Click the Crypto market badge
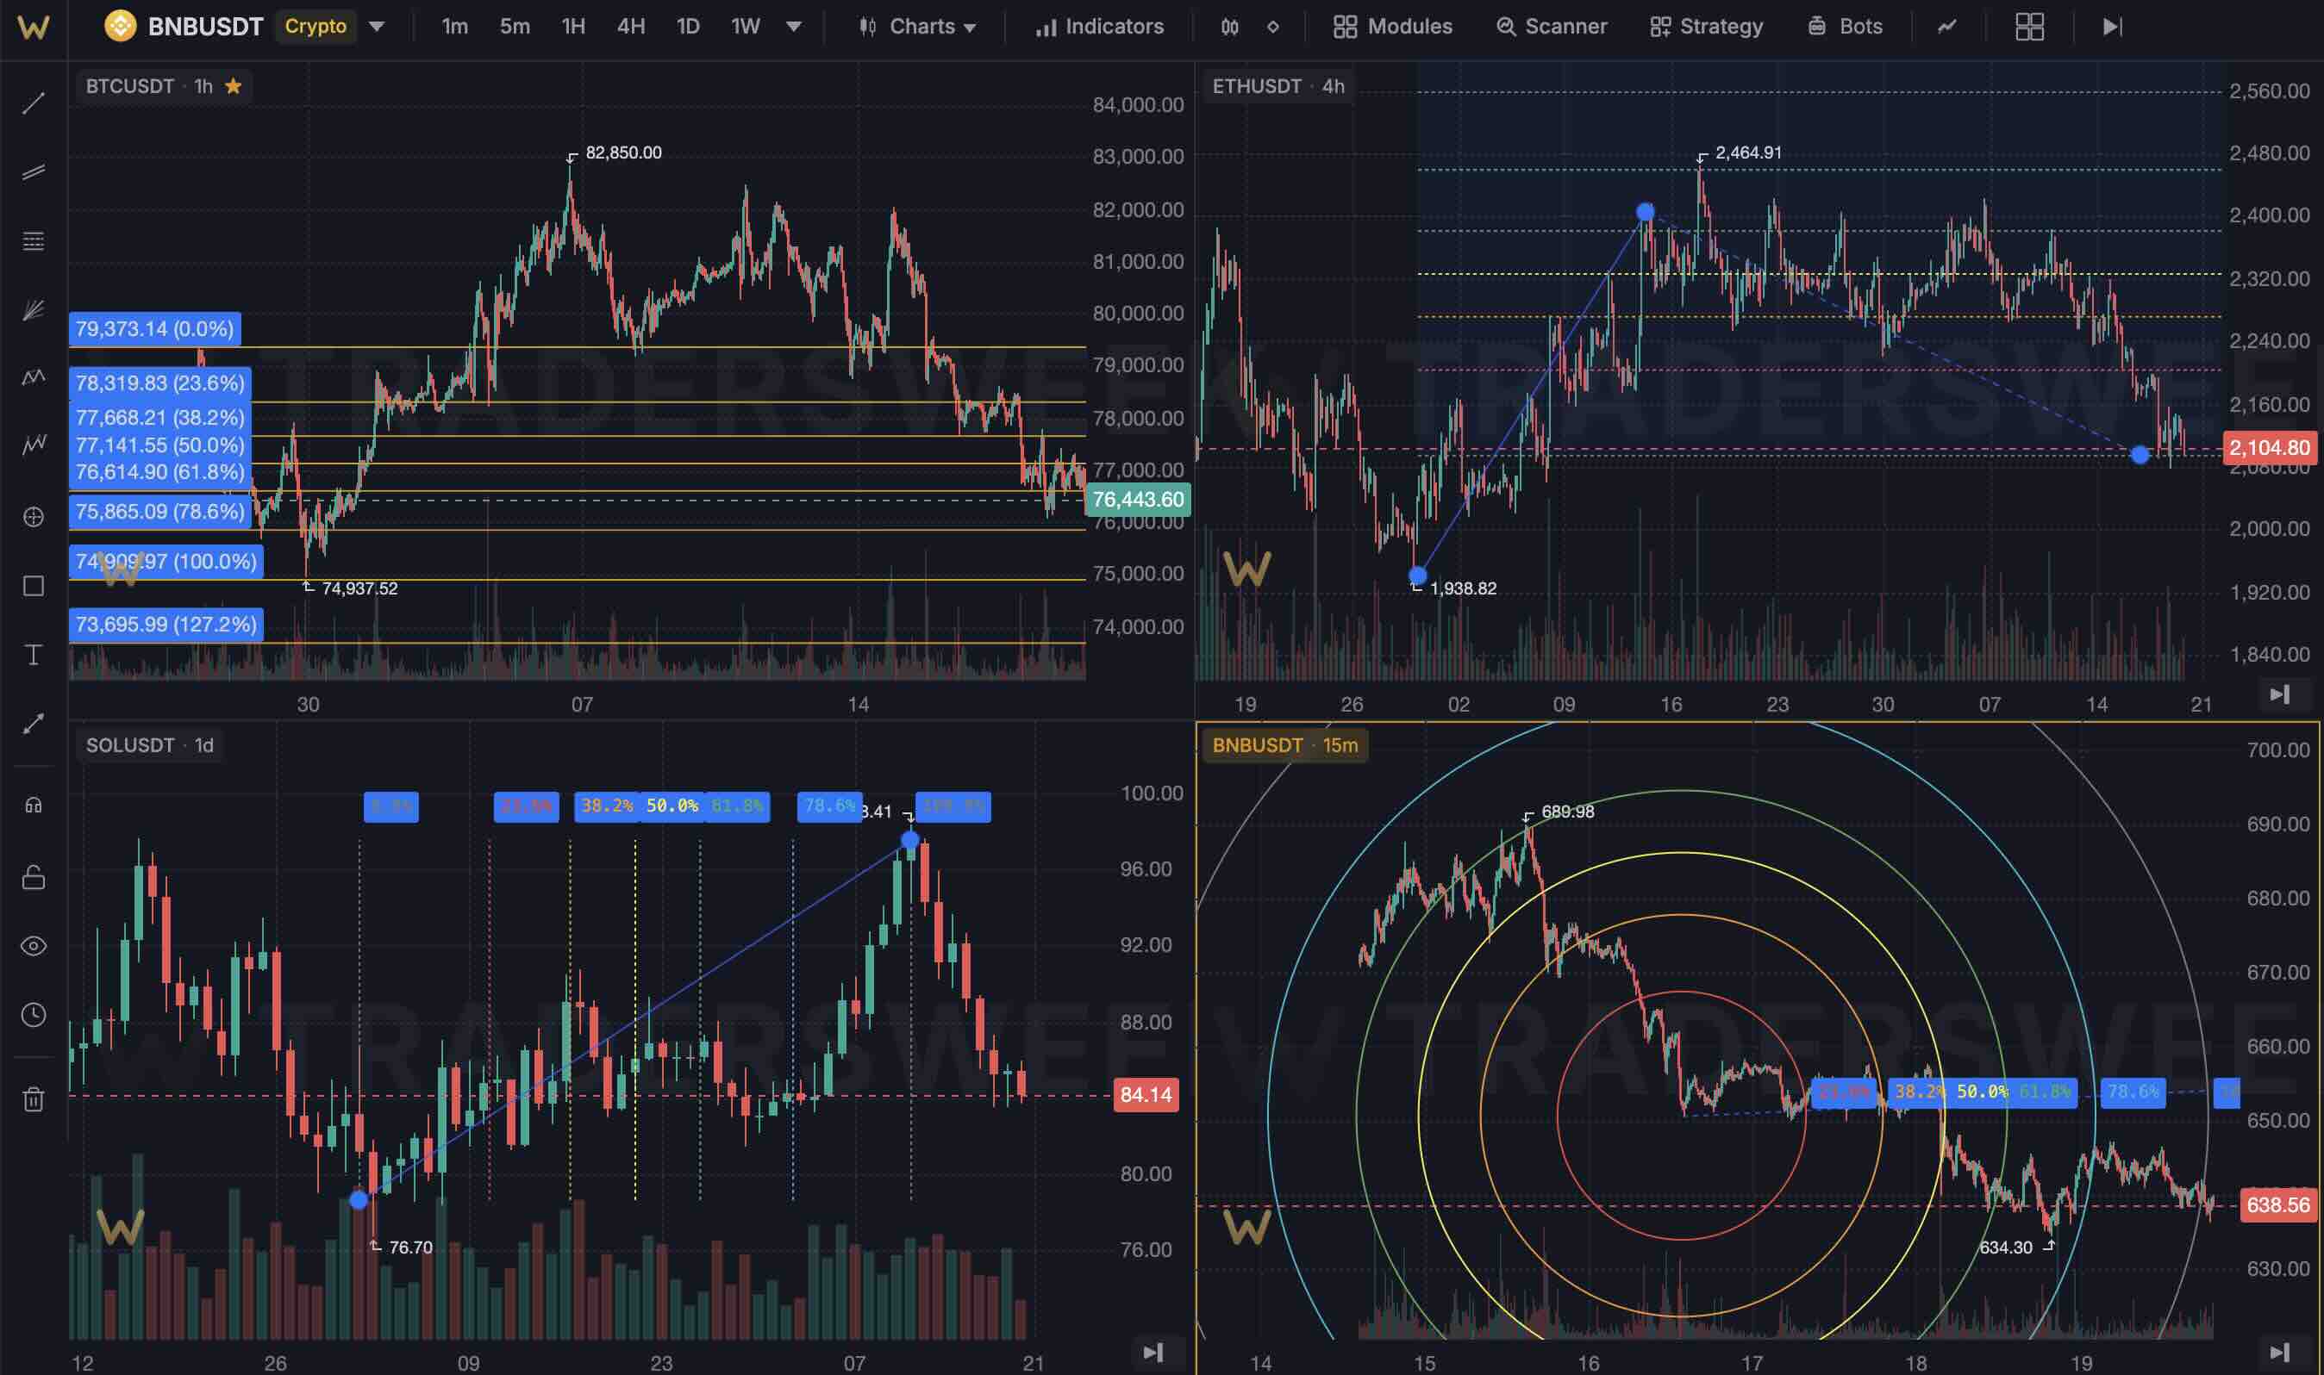Image resolution: width=2324 pixels, height=1375 pixels. [316, 27]
